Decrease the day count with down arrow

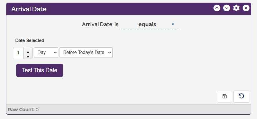pos(28,56)
